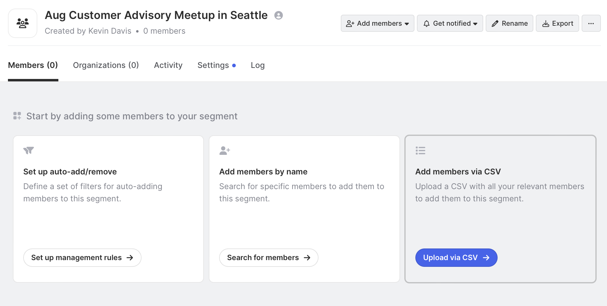Click Search for members button
This screenshot has width=607, height=306.
point(268,258)
